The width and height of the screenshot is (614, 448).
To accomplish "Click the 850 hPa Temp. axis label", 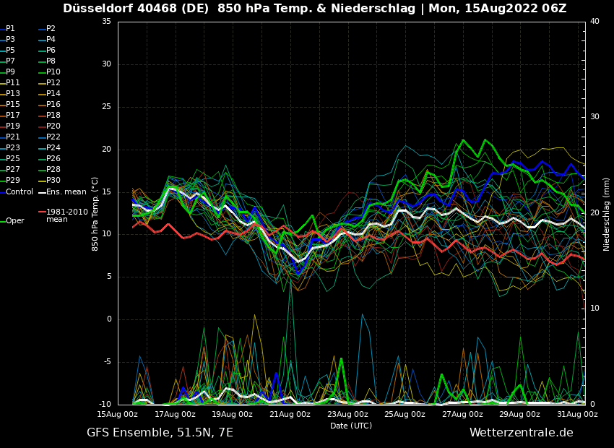I will 95,214.
